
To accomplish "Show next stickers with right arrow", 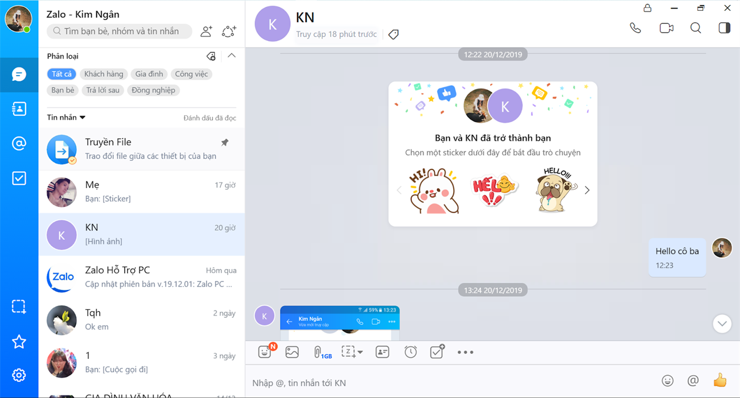I will point(587,190).
